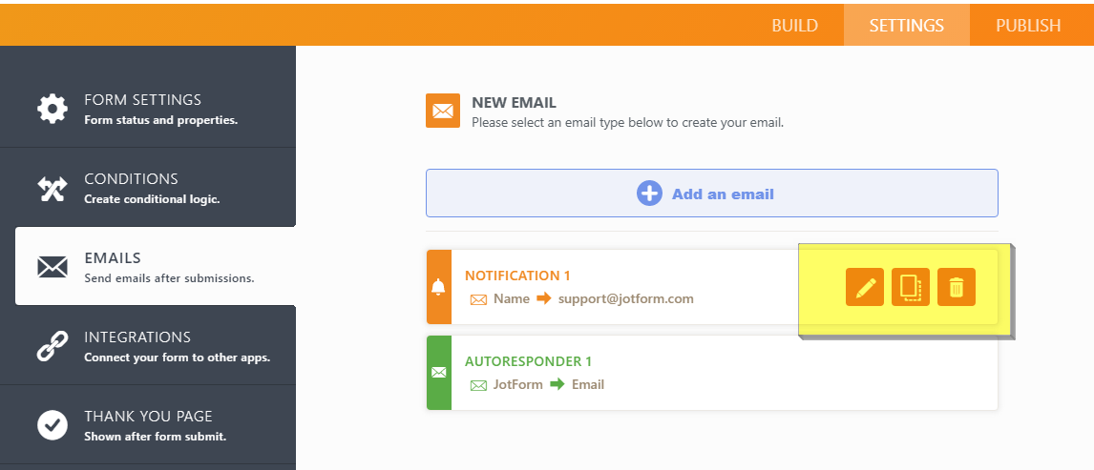The image size is (1094, 470).
Task: Click the support@jotform.com recipient address
Action: click(626, 298)
